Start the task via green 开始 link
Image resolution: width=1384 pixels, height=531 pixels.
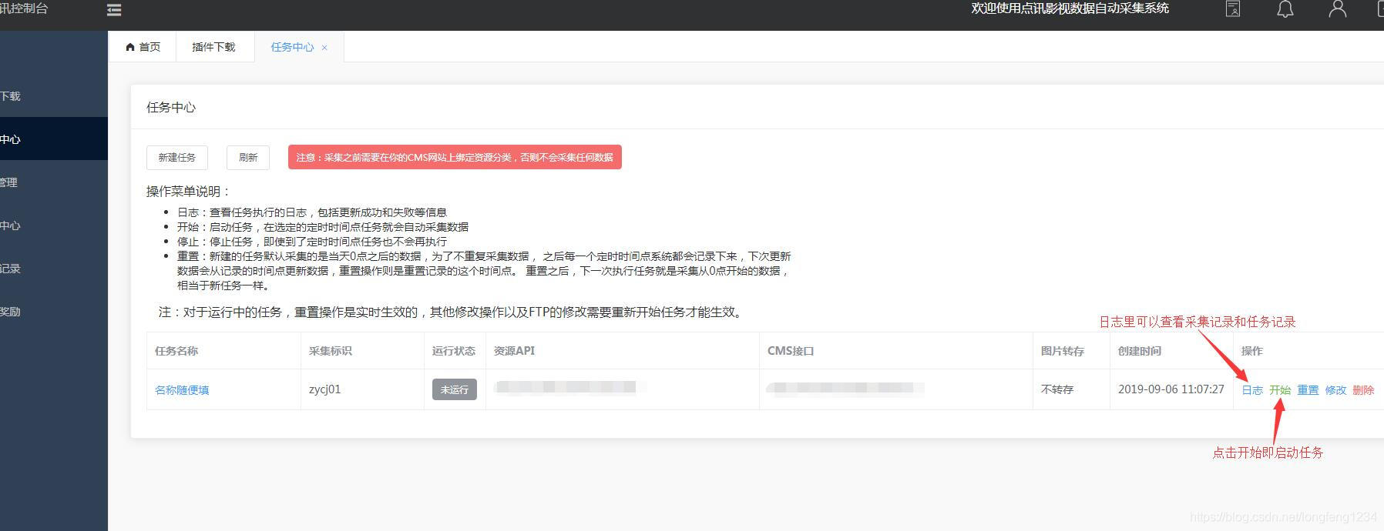[1279, 390]
